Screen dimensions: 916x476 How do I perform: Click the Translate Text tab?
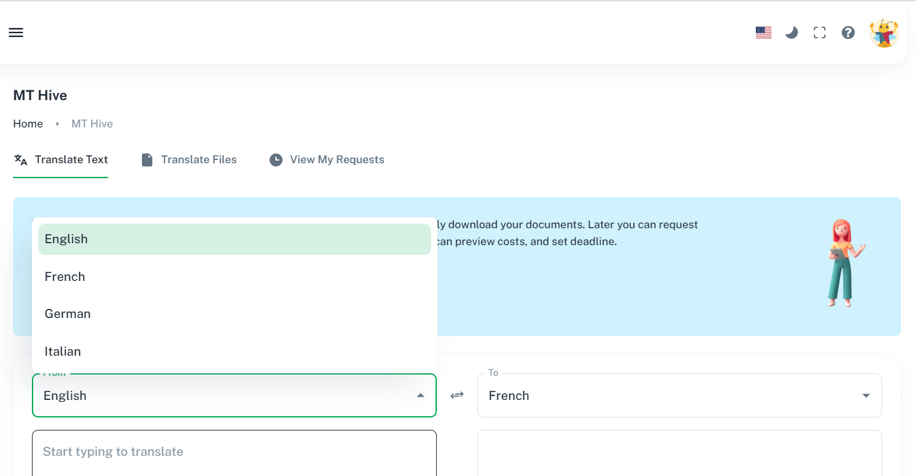[71, 160]
